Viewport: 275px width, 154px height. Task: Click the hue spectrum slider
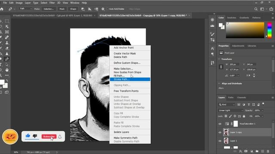pos(269,30)
